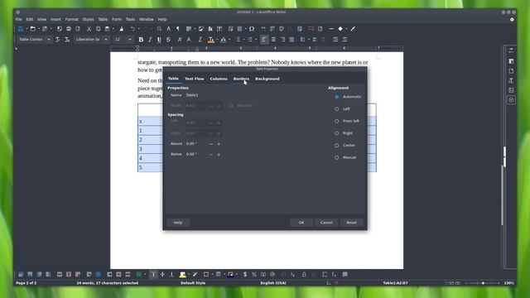Click the percent number format icon
The width and height of the screenshot is (530, 298).
tap(254, 274)
